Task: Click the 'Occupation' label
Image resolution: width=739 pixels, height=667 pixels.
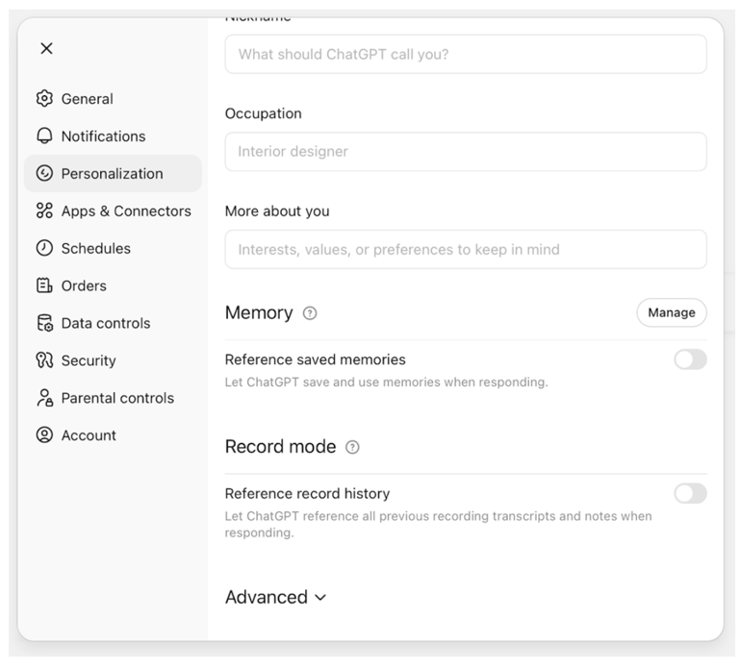Action: click(x=263, y=113)
